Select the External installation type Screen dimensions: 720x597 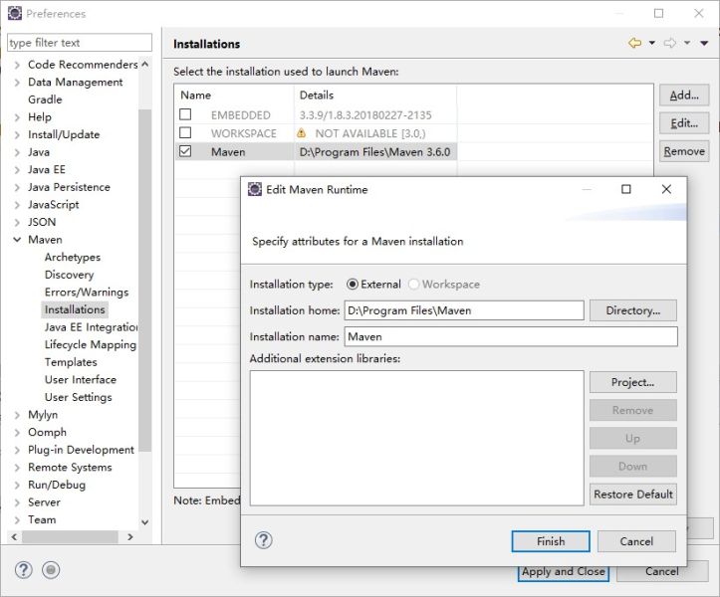(353, 285)
